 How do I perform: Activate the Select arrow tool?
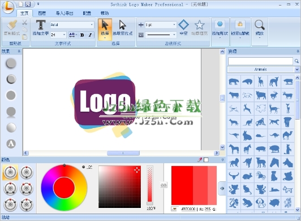pyautogui.click(x=105, y=29)
